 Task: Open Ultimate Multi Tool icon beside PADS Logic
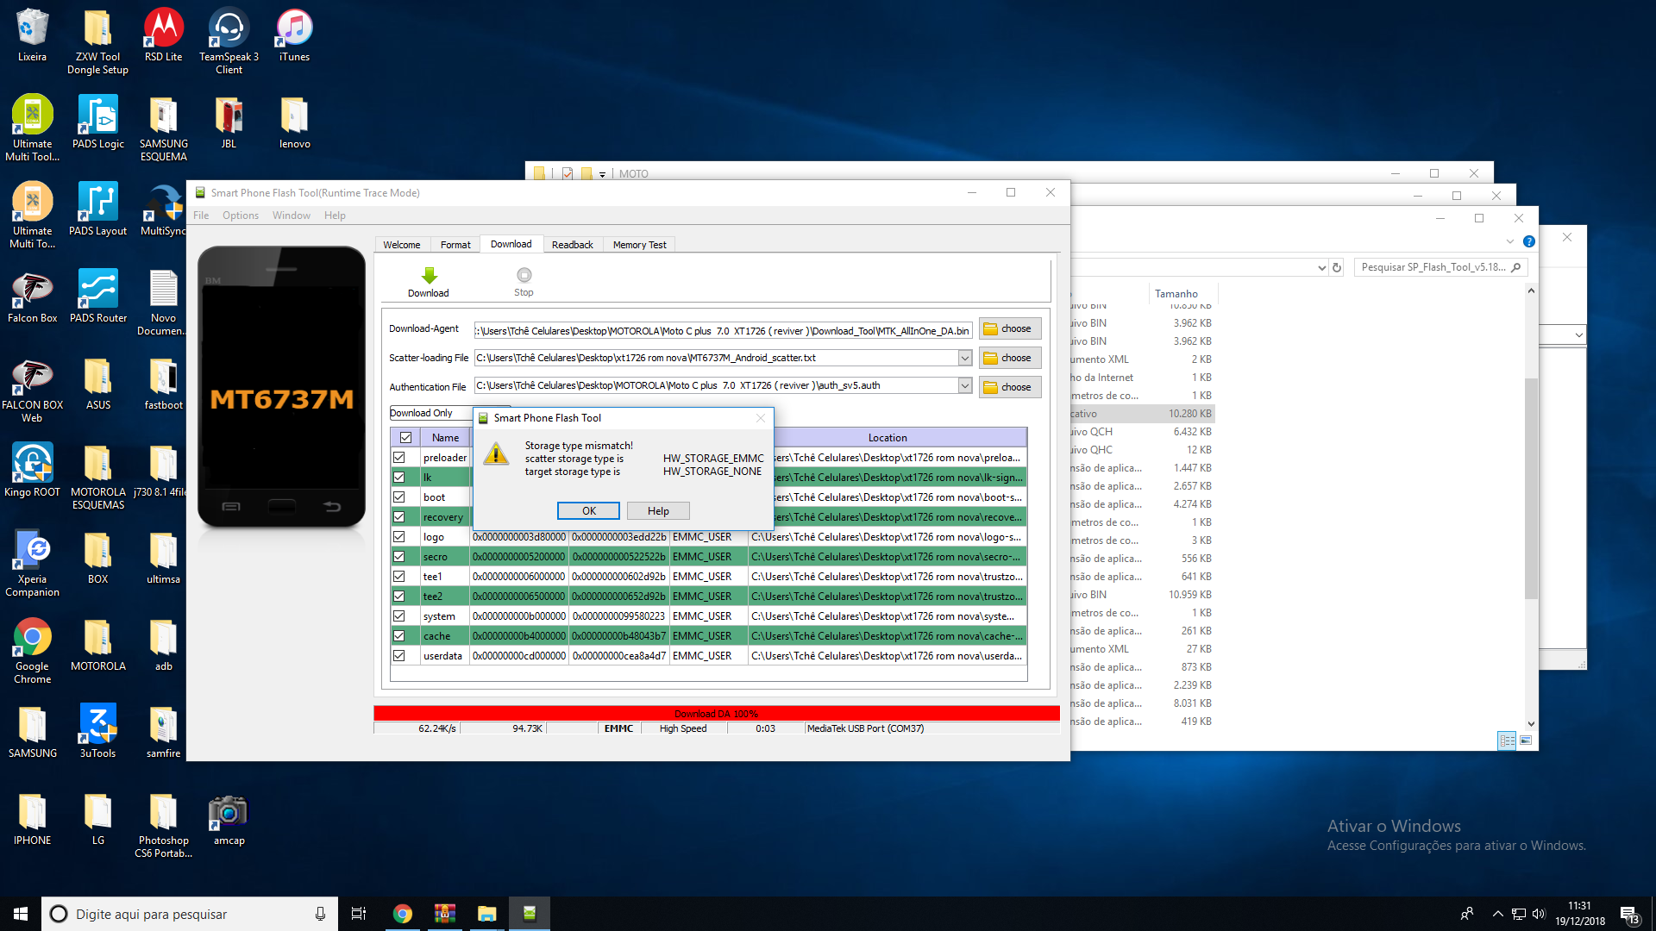pos(32,115)
